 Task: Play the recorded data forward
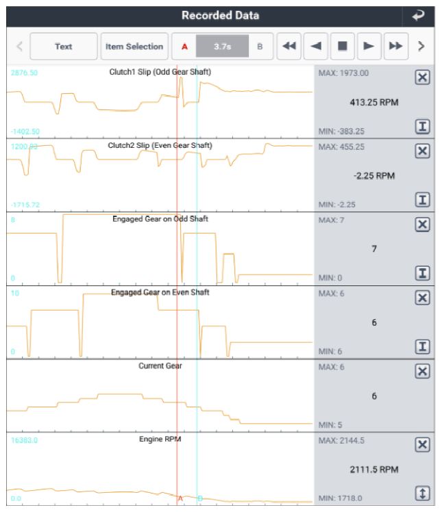[369, 46]
